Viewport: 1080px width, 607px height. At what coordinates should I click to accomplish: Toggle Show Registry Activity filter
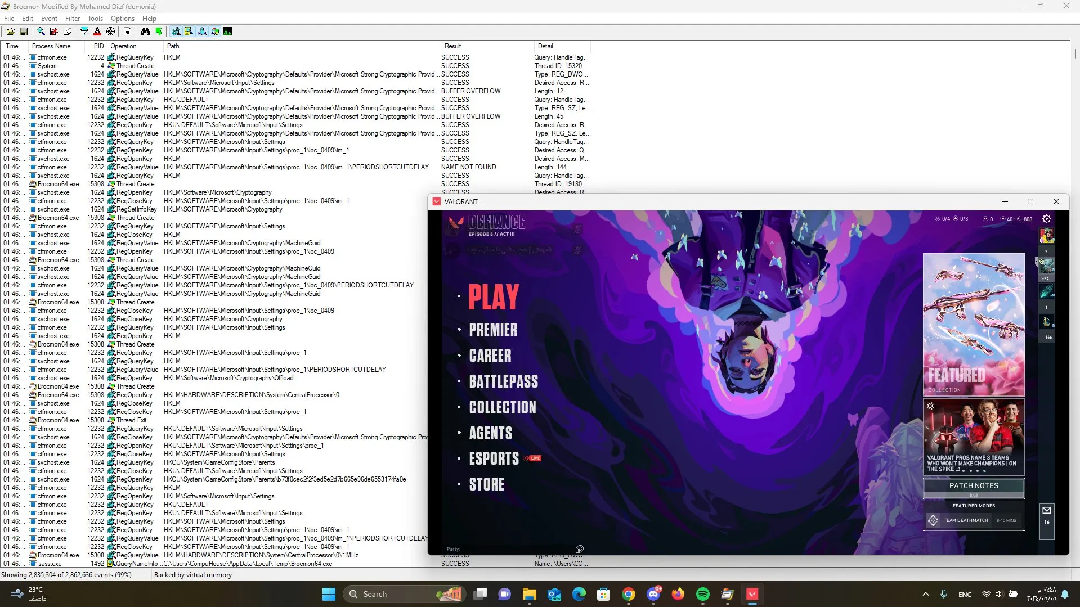(176, 32)
